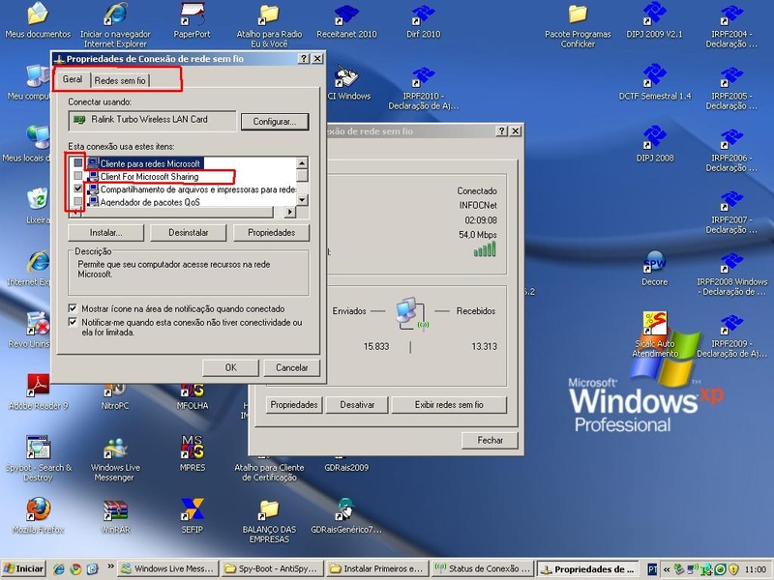Open Meus documentos desktop icon

click(x=38, y=21)
